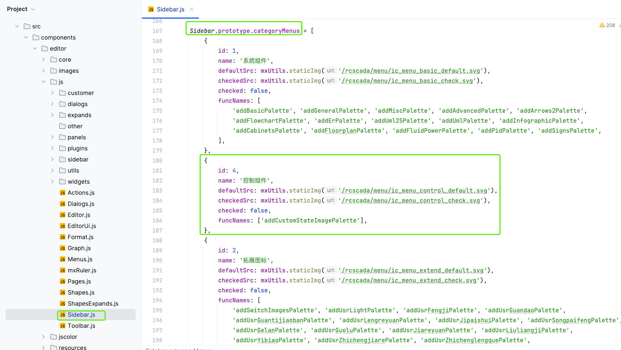
Task: Click the name '拓展图标' string
Action: pos(255,260)
